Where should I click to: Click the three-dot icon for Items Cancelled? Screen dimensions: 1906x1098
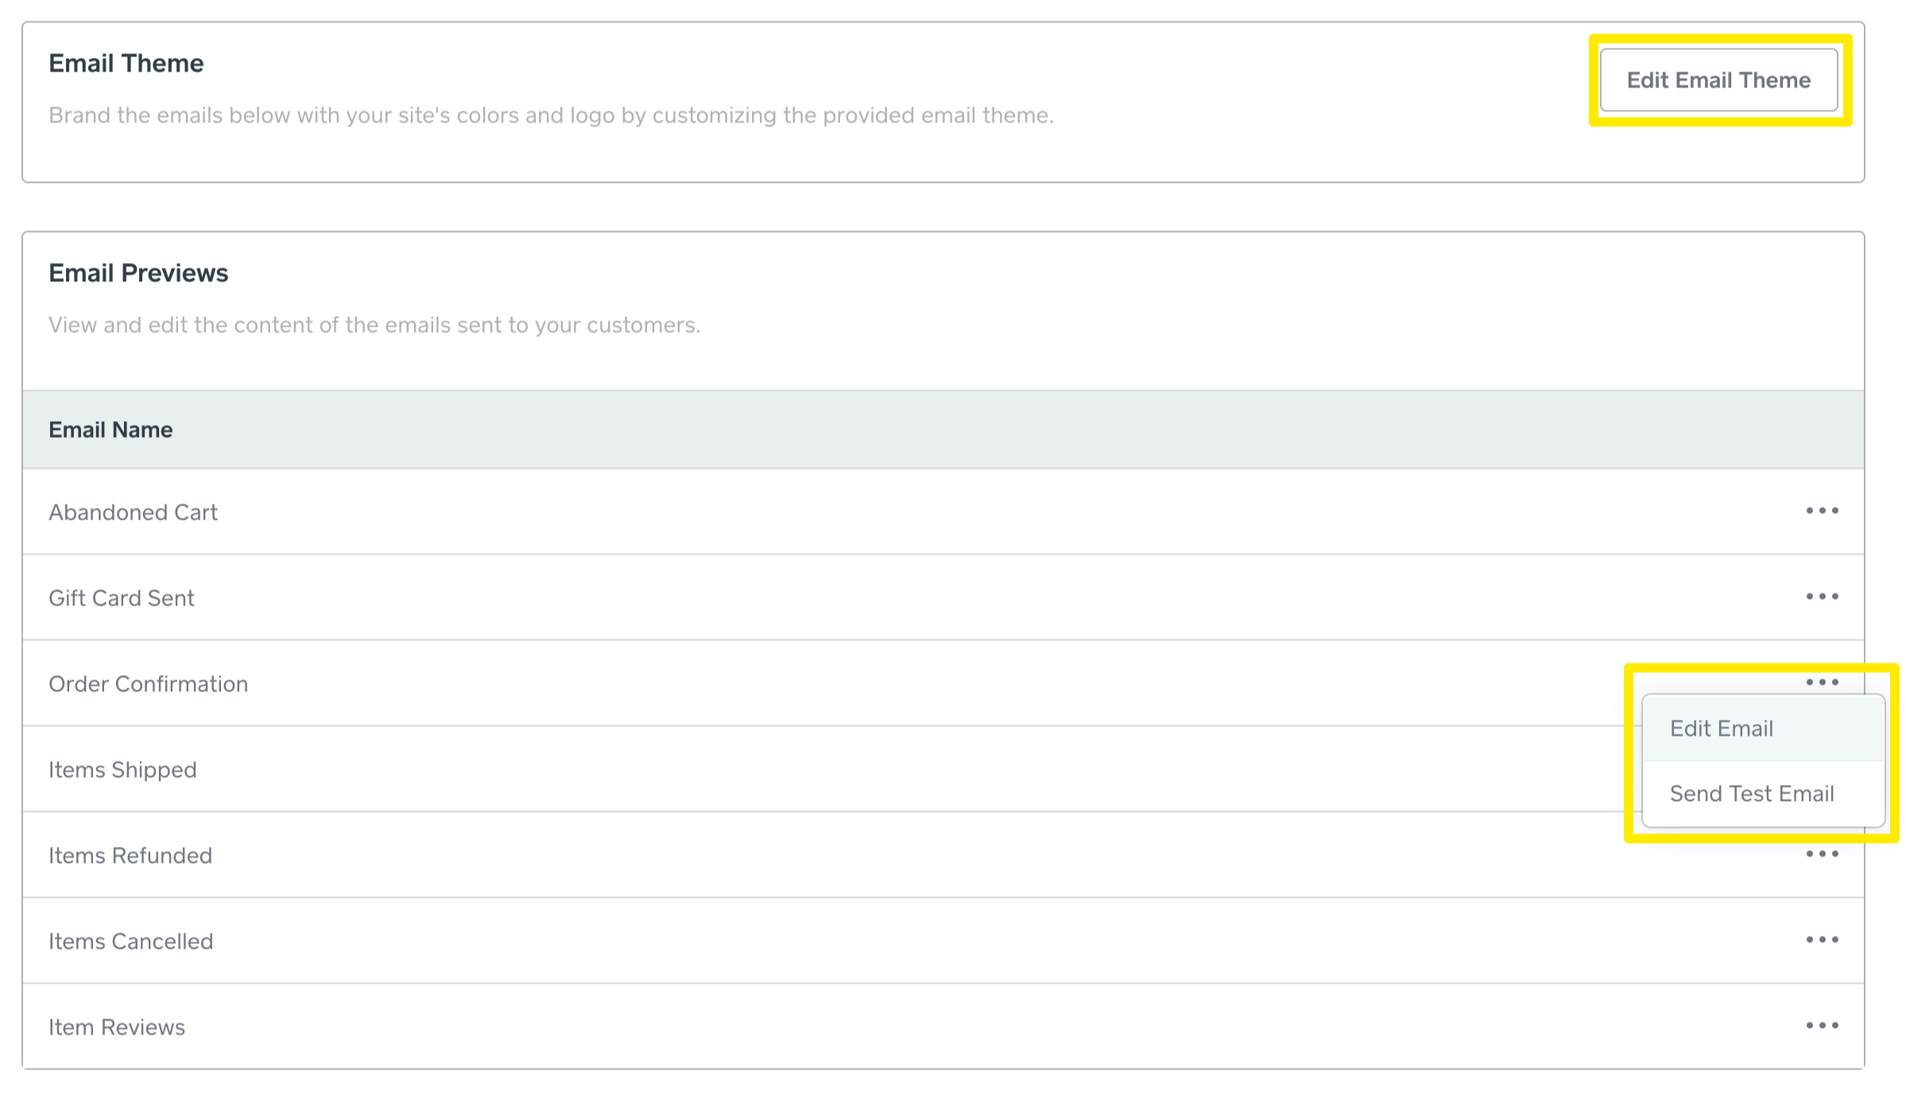click(x=1823, y=940)
